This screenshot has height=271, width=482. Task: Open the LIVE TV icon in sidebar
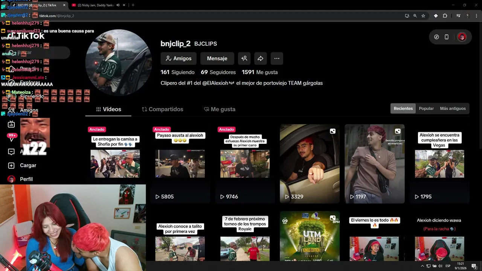(x=11, y=124)
